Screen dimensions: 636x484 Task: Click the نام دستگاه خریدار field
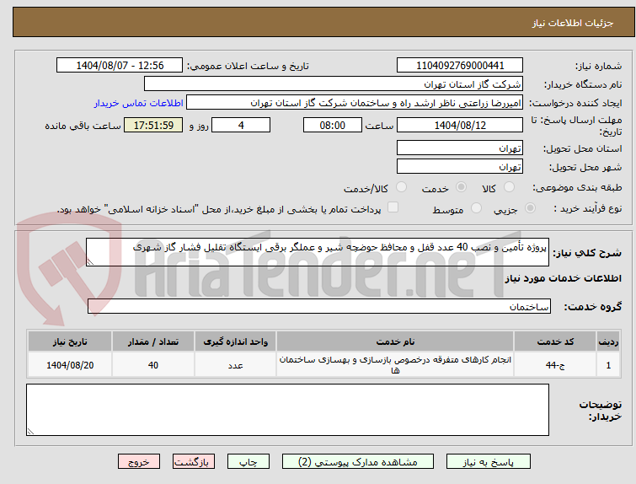pyautogui.click(x=334, y=84)
